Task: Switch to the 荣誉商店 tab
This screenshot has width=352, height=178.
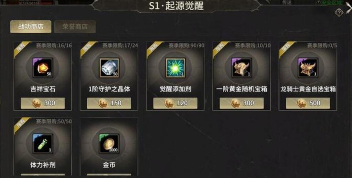Action: click(x=75, y=27)
